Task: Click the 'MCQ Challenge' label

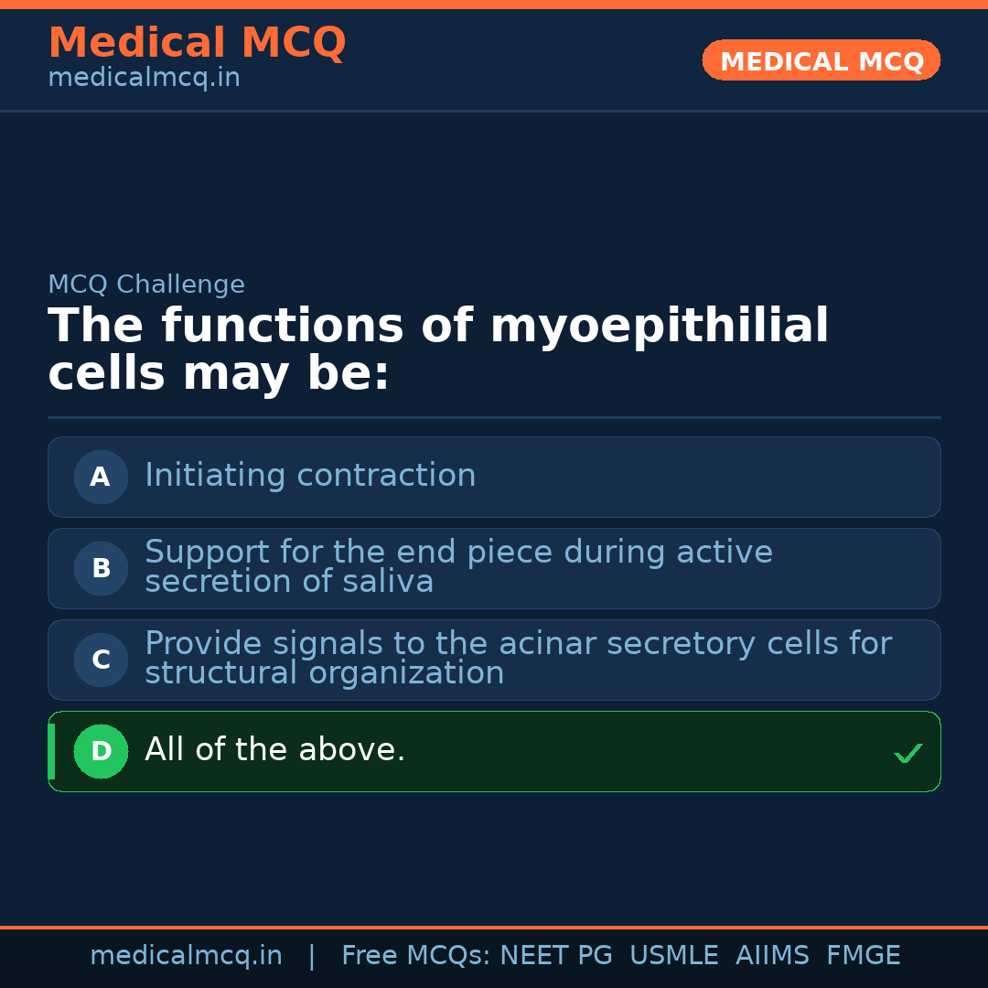Action: point(146,285)
